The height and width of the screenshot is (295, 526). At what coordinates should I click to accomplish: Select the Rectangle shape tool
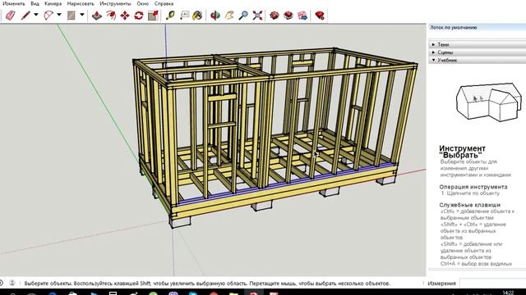coord(72,16)
